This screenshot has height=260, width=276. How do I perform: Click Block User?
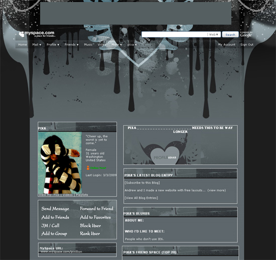tap(90, 226)
